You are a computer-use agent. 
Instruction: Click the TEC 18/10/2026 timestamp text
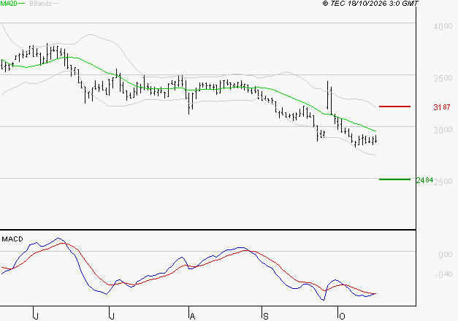pyautogui.click(x=370, y=4)
